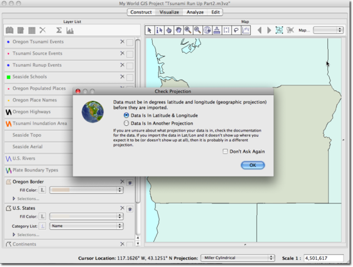Remove the Seaside Schools layer
This screenshot has width=353, height=267.
[122, 77]
